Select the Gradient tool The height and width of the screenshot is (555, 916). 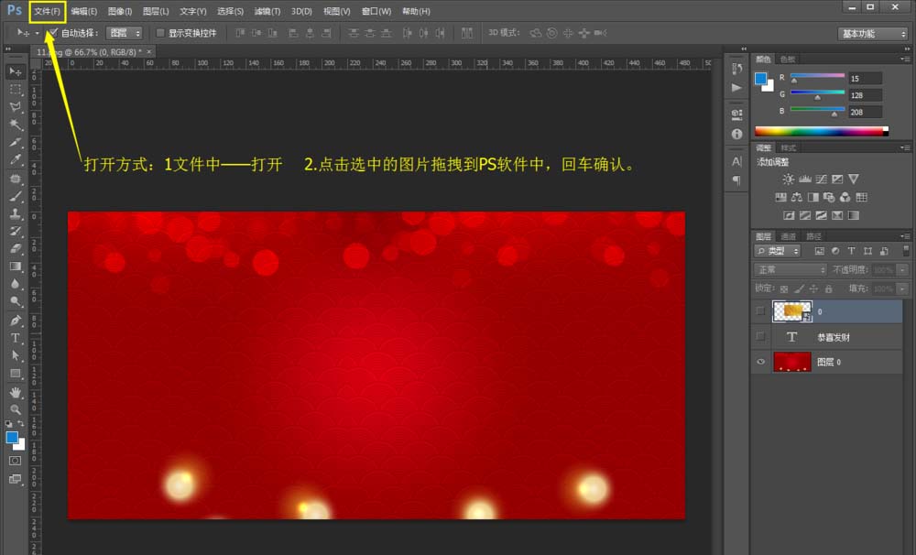coord(16,267)
